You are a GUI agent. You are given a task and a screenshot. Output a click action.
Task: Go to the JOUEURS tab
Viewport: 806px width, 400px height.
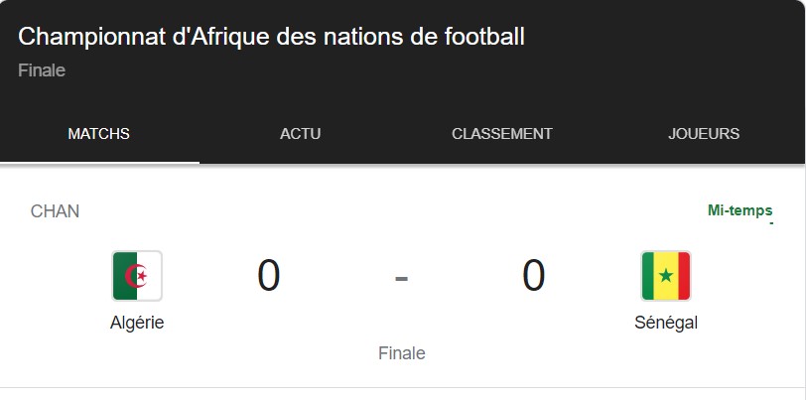(x=704, y=134)
